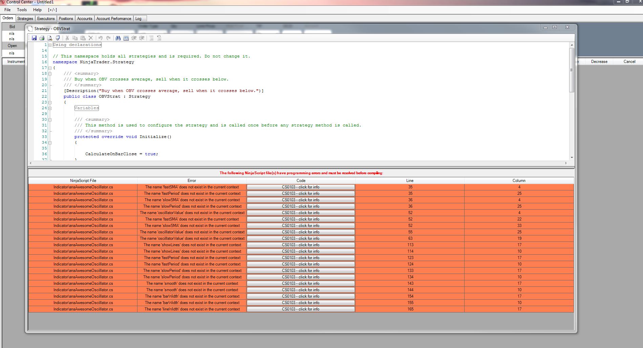The height and width of the screenshot is (348, 643).
Task: Switch to the Positions tab
Action: click(66, 19)
